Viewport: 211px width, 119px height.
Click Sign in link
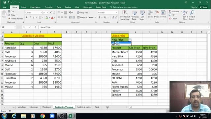point(194,7)
